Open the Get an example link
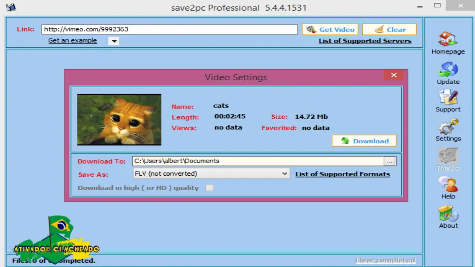Image resolution: width=475 pixels, height=267 pixels. (72, 41)
